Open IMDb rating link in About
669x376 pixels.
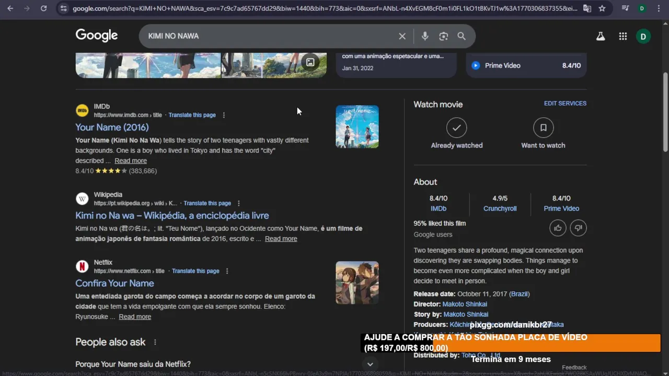[x=439, y=208]
